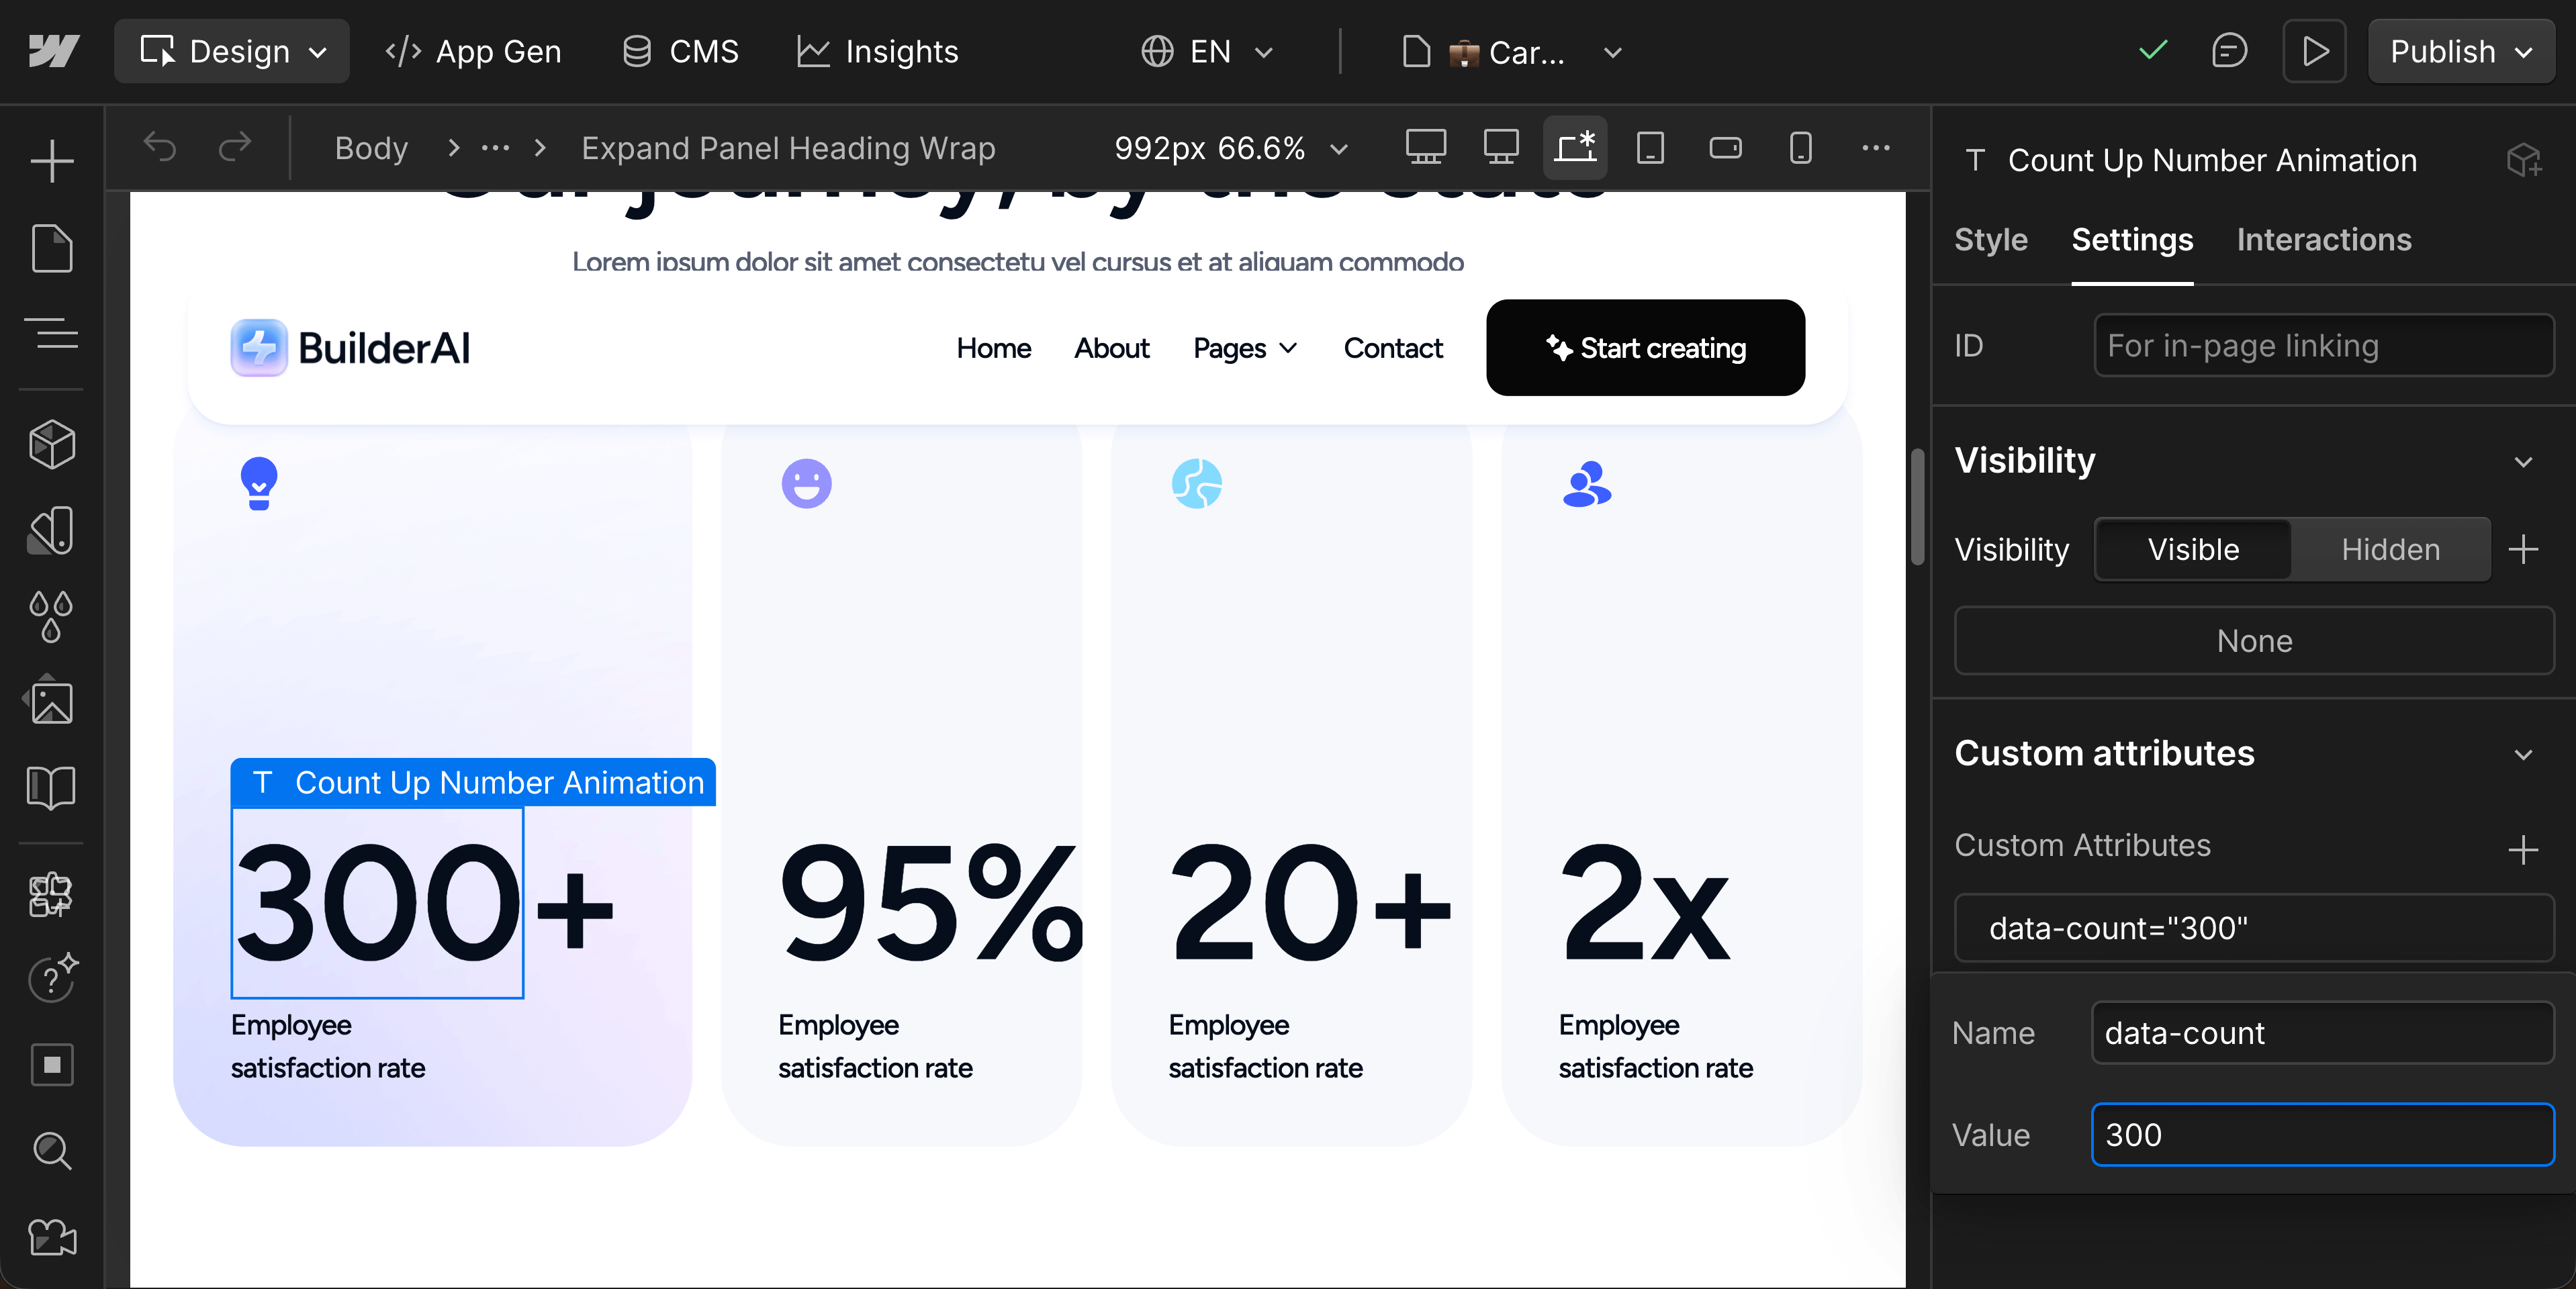This screenshot has height=1289, width=2576.
Task: Switch to the Interactions tab
Action: [2324, 240]
